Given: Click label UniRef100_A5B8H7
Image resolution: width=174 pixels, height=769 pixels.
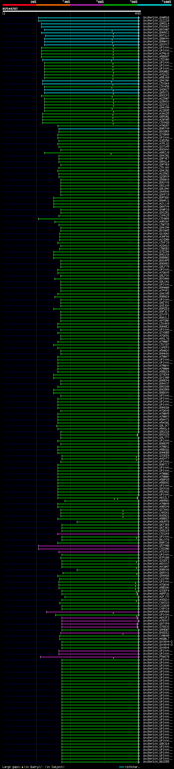Looking at the screenshot, I should pos(156,57).
